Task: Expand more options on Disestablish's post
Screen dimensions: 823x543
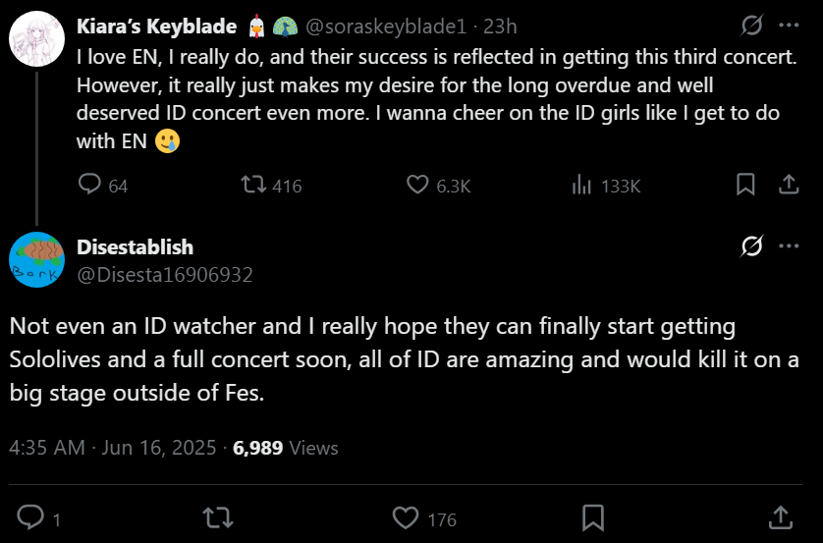Action: tap(788, 245)
